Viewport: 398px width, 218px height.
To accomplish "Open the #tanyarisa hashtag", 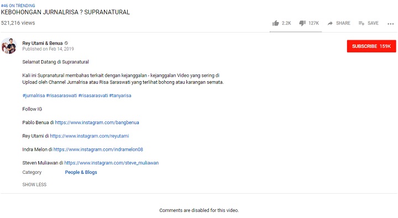I will tap(120, 95).
